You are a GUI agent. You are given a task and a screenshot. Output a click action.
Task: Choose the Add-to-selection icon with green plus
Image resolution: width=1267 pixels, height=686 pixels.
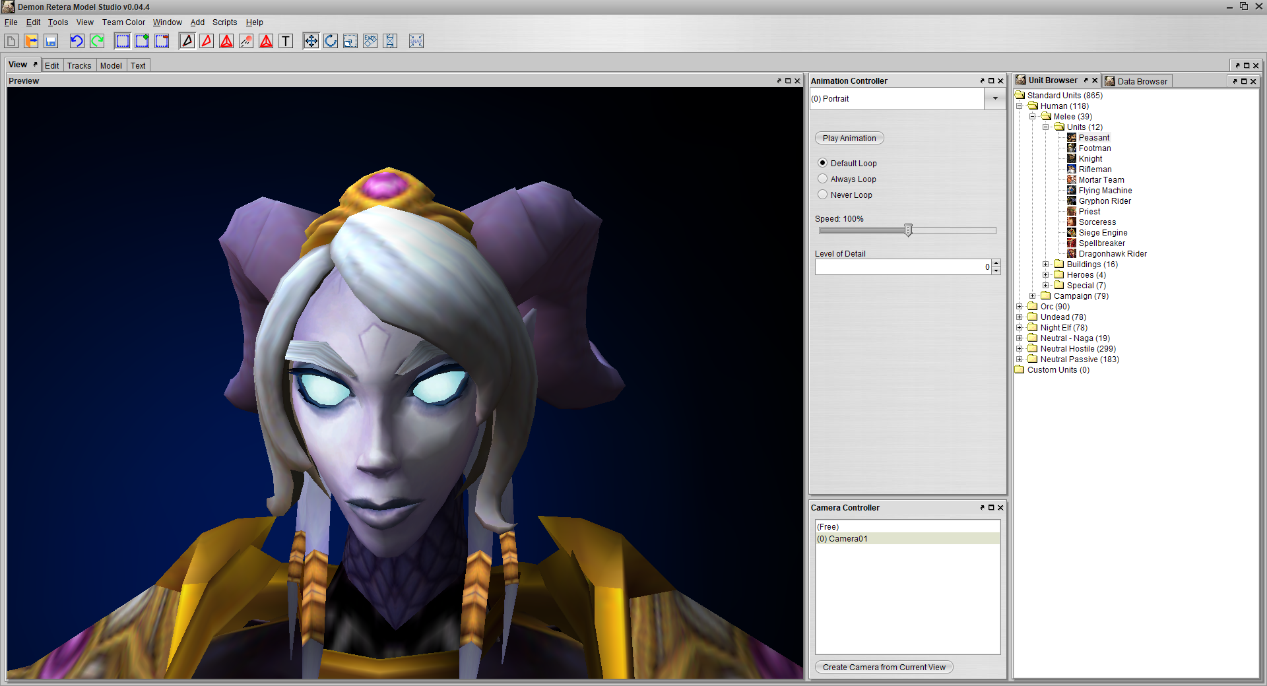[142, 41]
